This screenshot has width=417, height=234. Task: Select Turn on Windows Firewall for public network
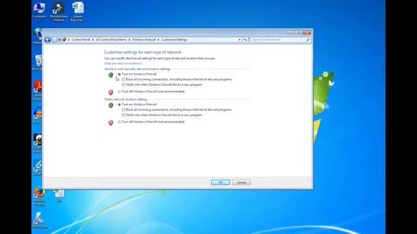(119, 105)
